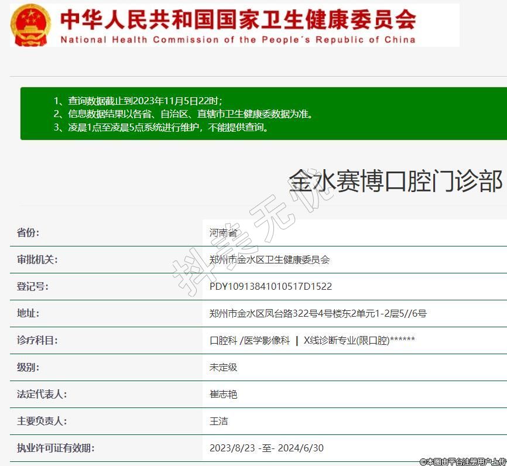
Task: Click the legal representative name 崔志艳
Action: (223, 395)
